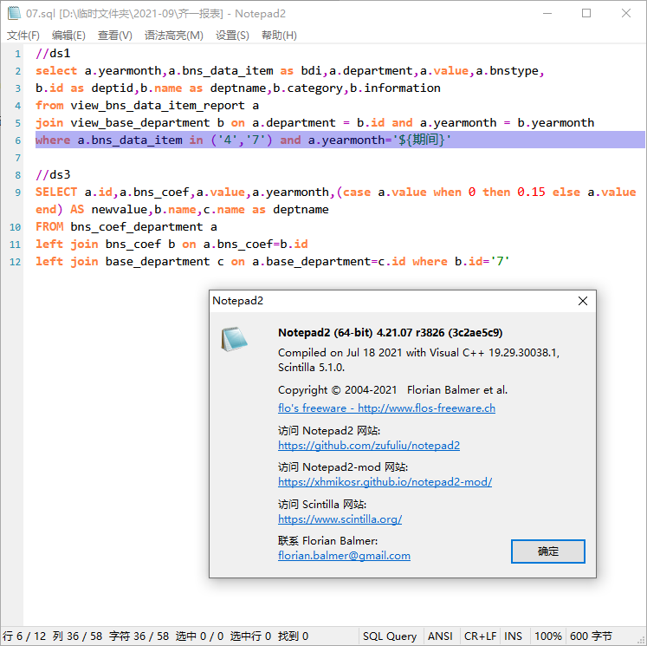Minimize the Notepad2 main window
Screen dimensions: 647x646
point(547,14)
